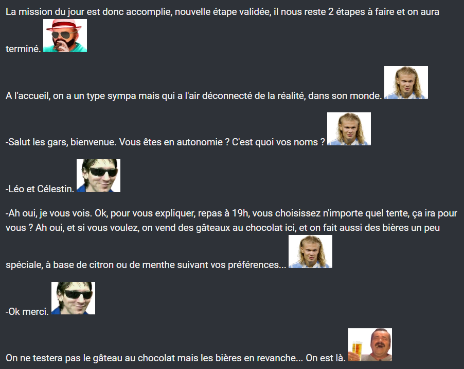Image resolution: width=464 pixels, height=369 pixels.
Task: Click the sentence starting with 'A l'accueil, on a un type'
Action: click(193, 96)
